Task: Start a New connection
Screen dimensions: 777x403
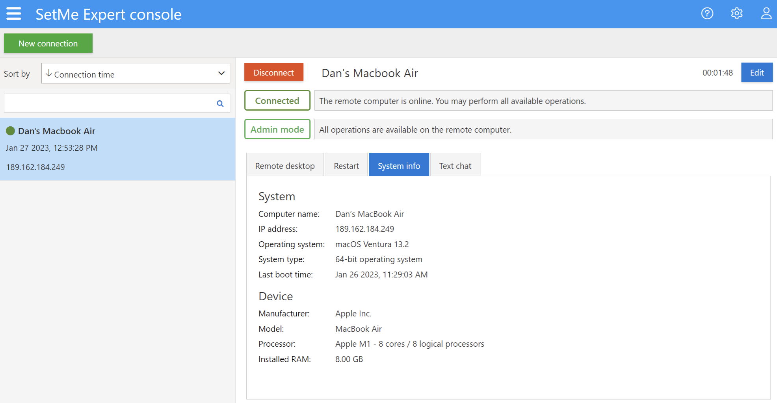Action: point(48,43)
